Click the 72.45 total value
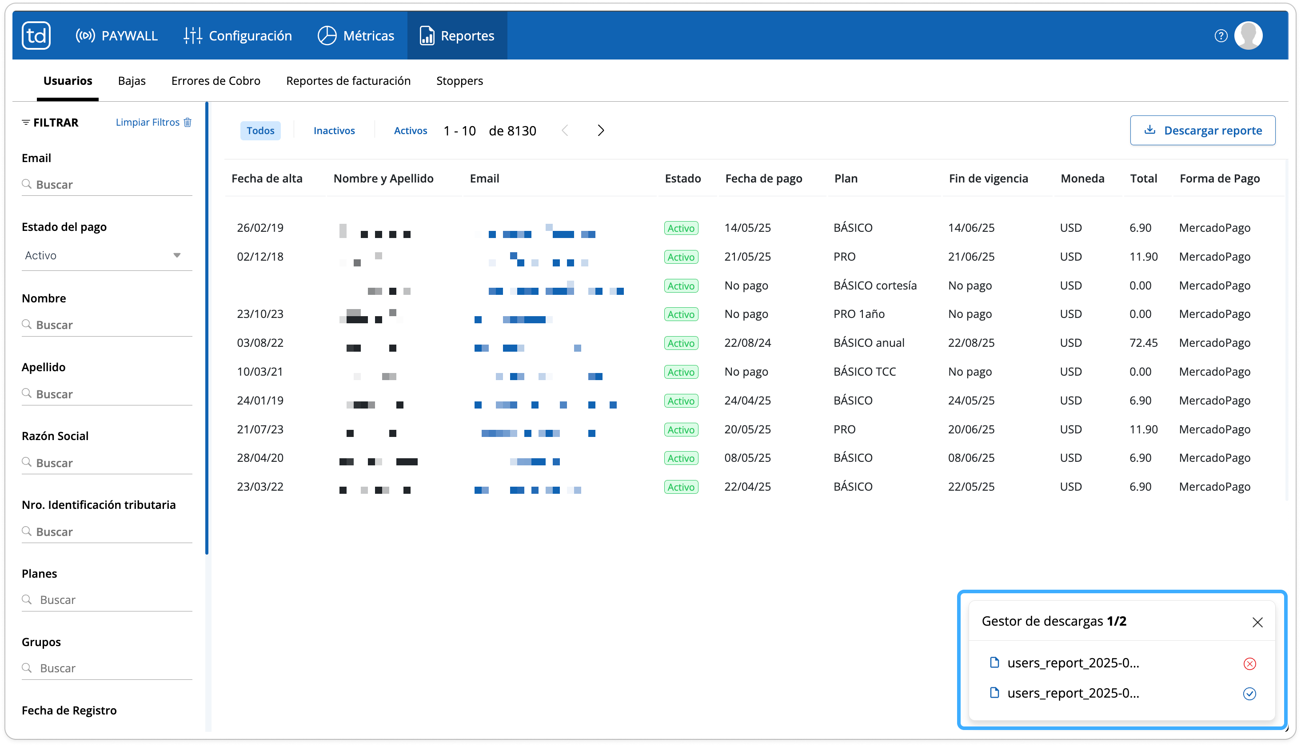Viewport: 1301px width, 746px height. (x=1143, y=343)
